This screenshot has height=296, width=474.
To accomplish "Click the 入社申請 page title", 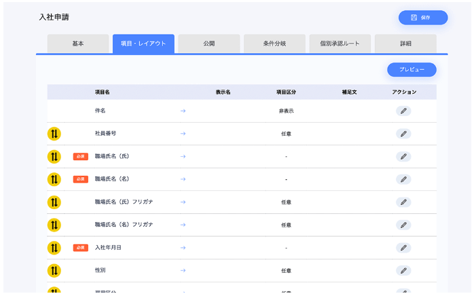I will [54, 17].
